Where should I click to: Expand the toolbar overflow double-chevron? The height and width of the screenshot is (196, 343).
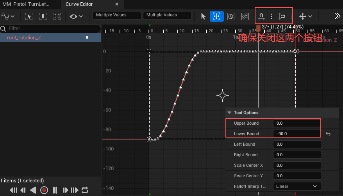[337, 16]
